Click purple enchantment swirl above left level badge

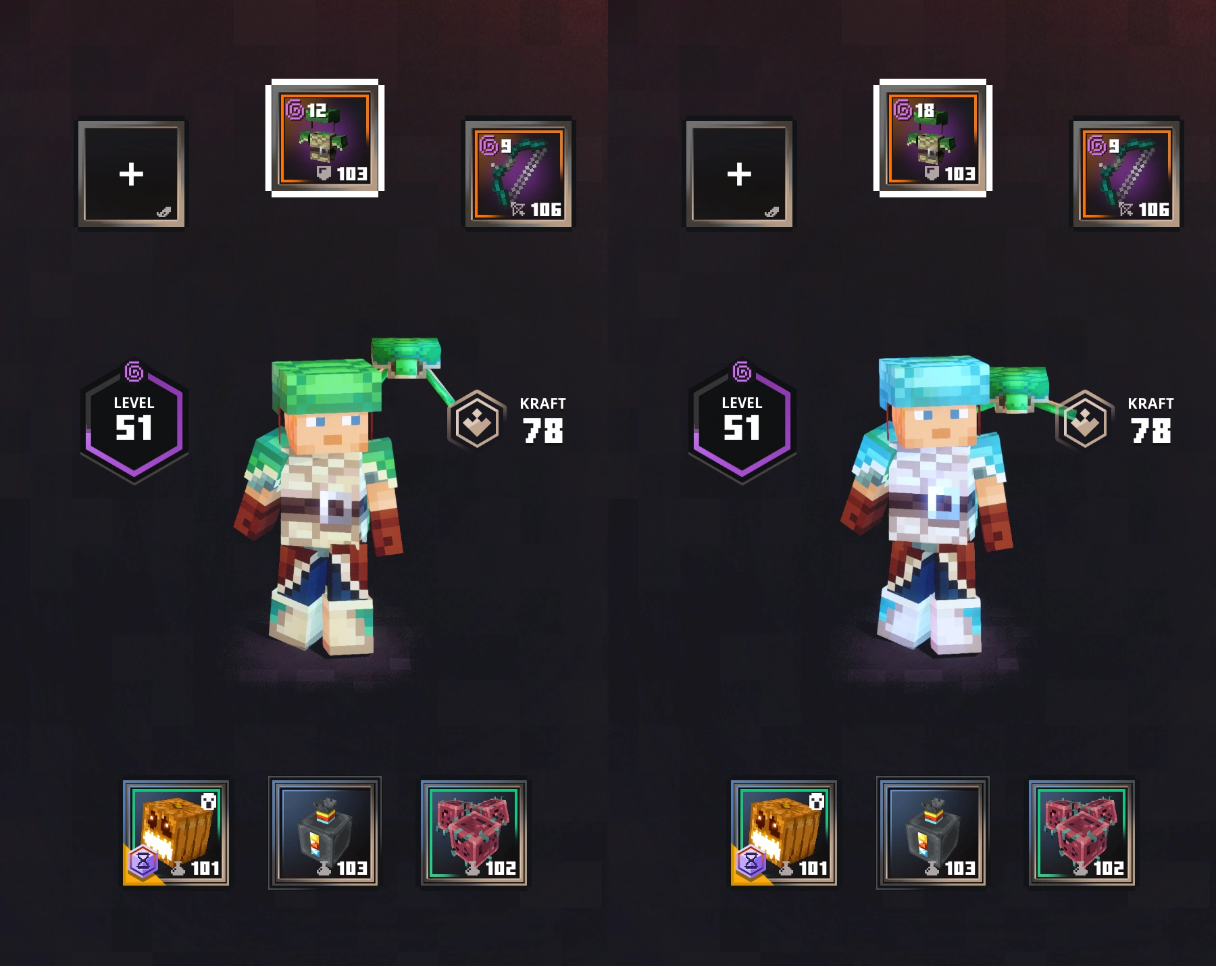(x=134, y=372)
